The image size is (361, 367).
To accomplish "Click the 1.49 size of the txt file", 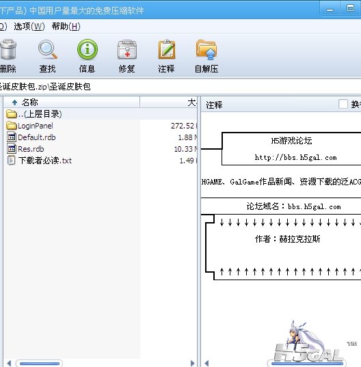I will coord(187,161).
